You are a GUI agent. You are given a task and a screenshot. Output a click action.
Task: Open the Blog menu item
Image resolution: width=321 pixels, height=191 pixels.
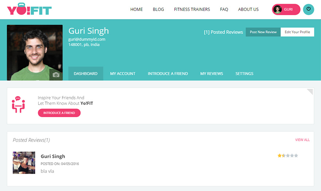coord(158,9)
